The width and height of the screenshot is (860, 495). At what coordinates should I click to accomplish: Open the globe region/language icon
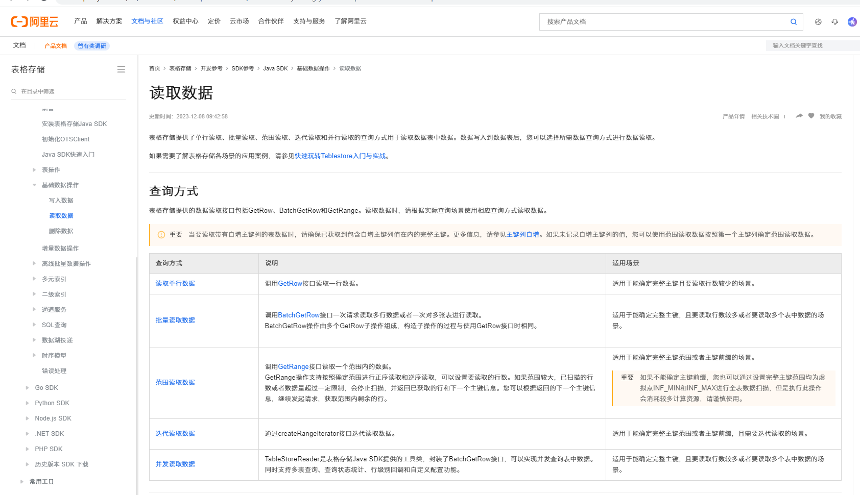818,22
